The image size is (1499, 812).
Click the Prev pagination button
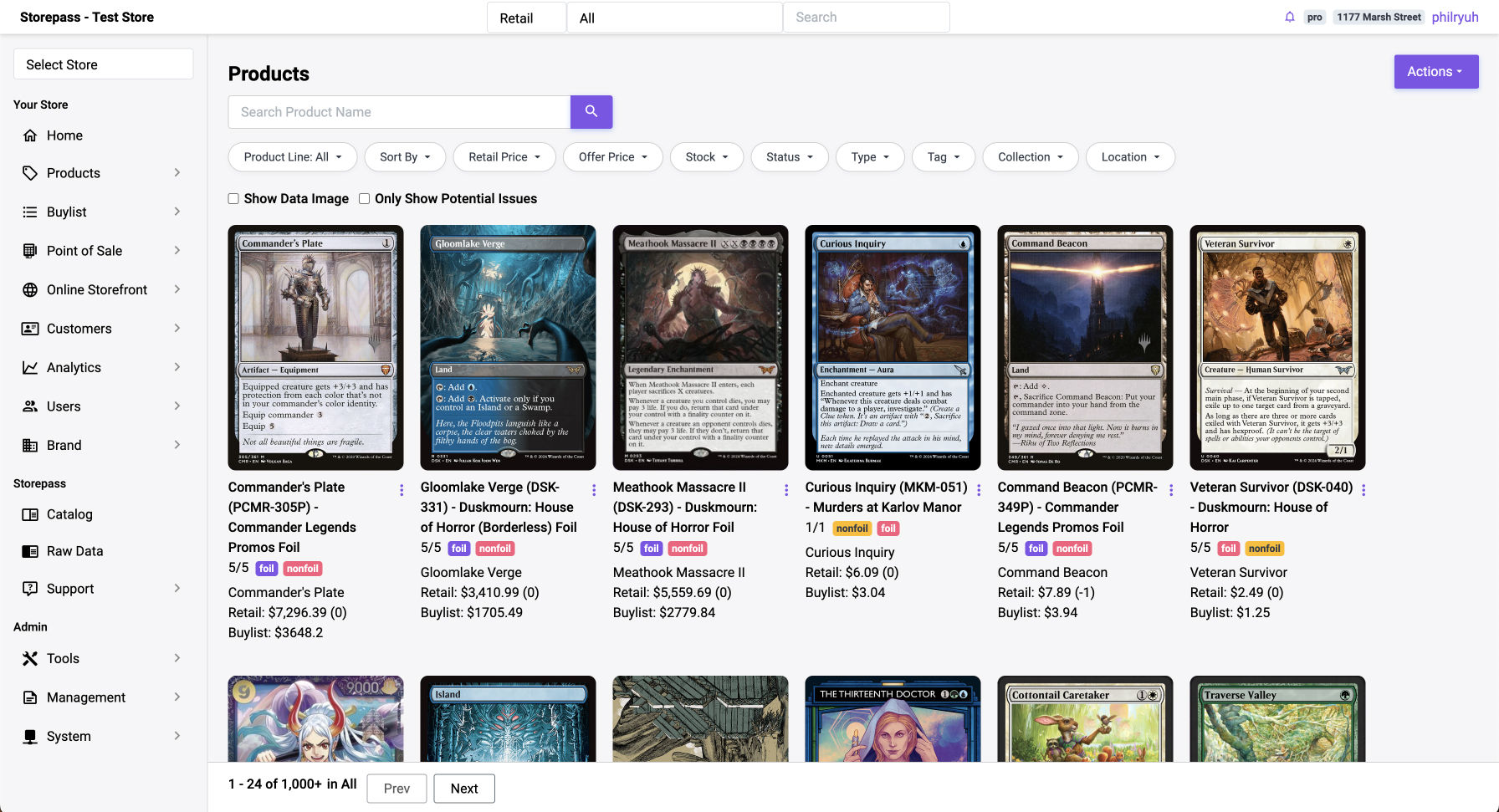396,789
